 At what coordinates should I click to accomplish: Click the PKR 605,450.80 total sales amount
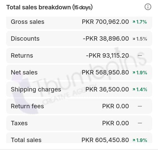[x=105, y=140]
